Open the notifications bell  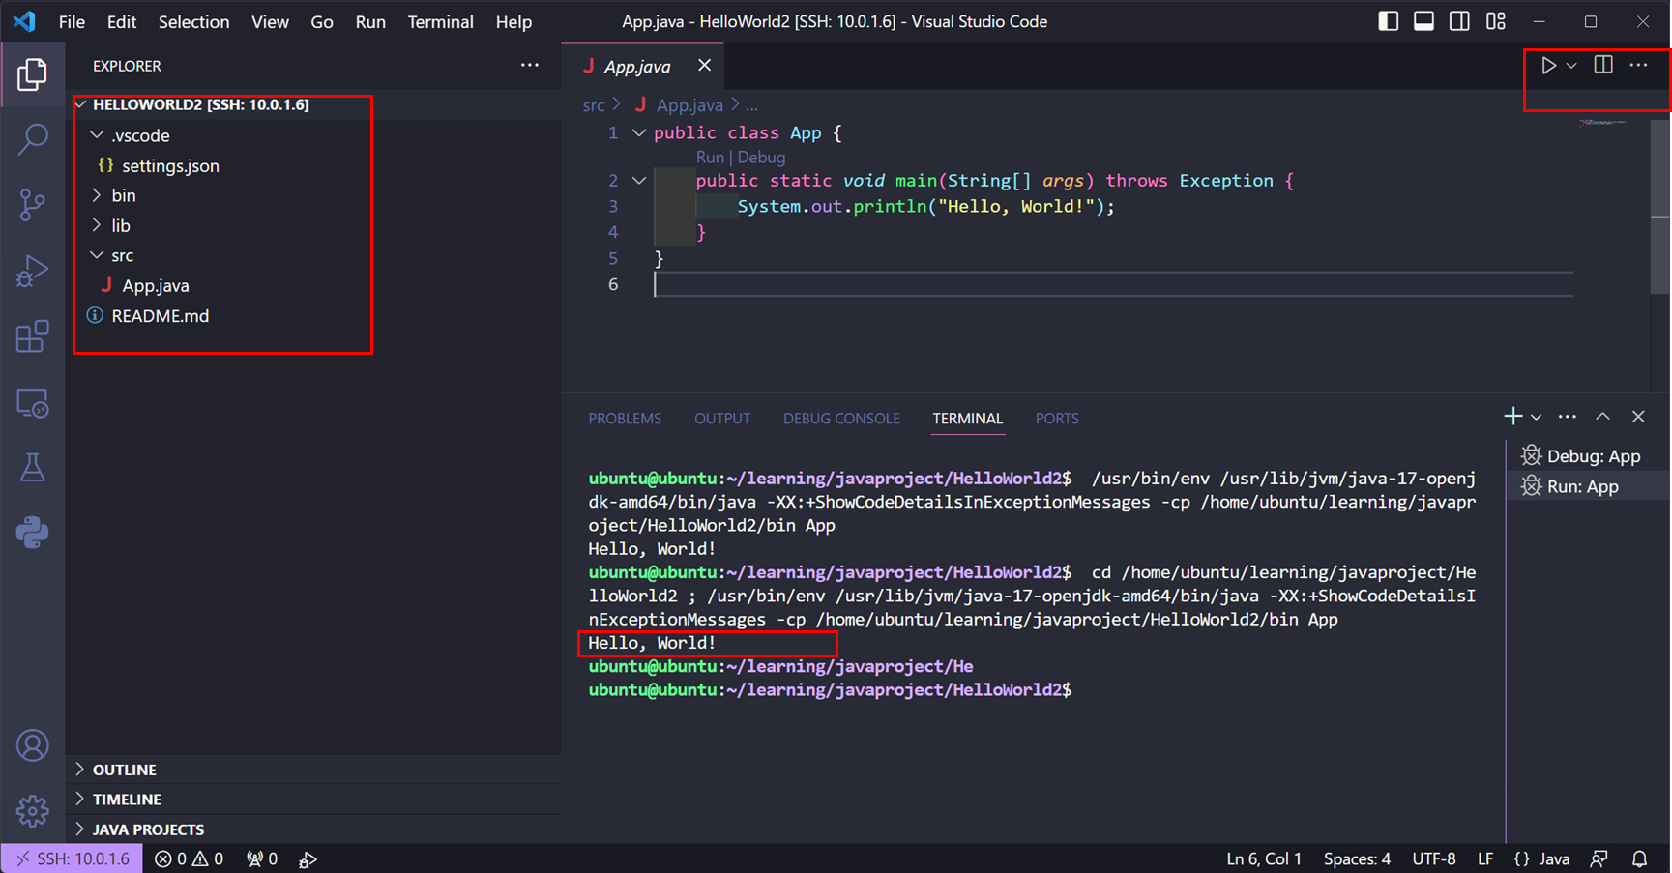[1640, 858]
